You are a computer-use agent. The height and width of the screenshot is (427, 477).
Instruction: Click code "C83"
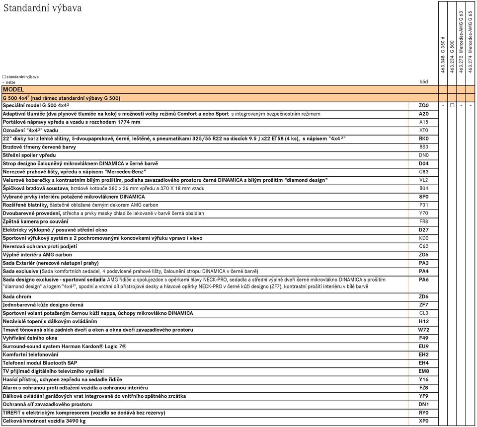click(x=423, y=172)
